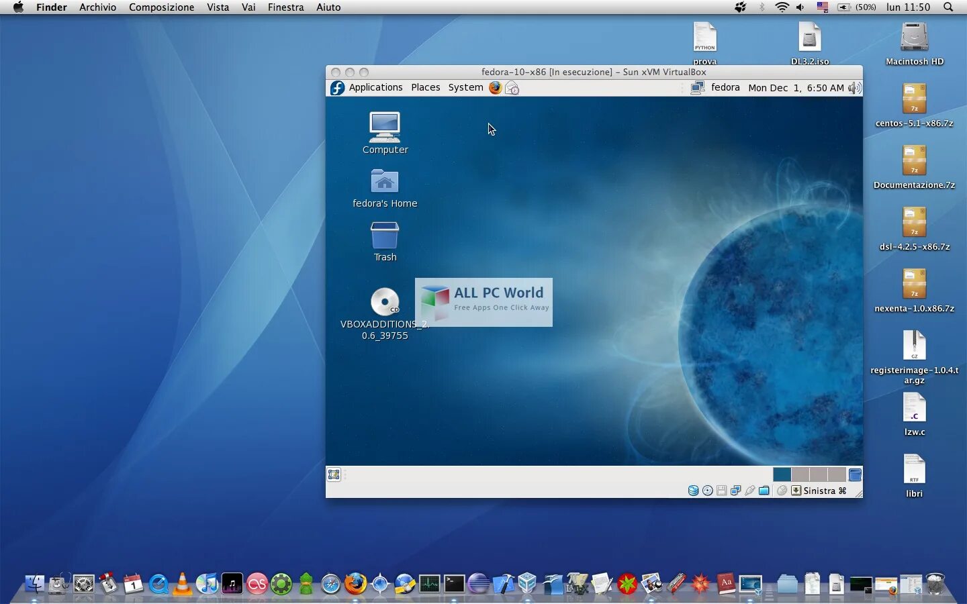Open the Apple menu
The width and height of the screenshot is (967, 604).
pos(18,7)
